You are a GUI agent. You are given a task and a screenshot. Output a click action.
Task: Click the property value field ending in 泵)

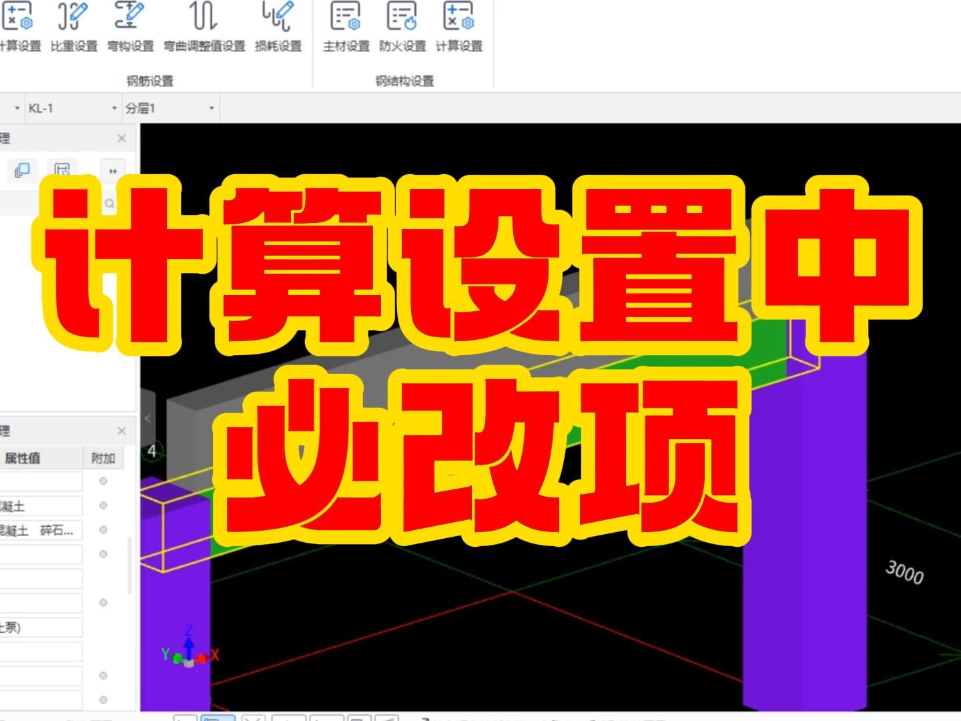click(x=41, y=628)
